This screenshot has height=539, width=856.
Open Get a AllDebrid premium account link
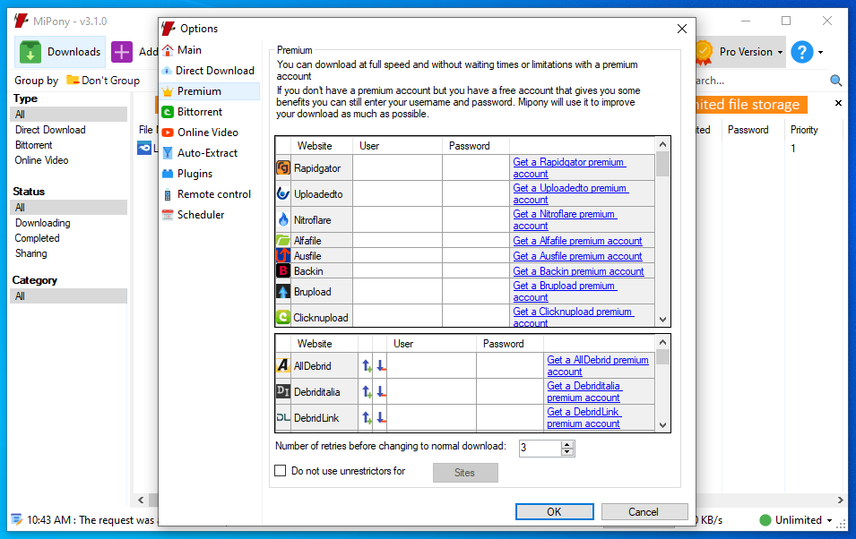598,365
